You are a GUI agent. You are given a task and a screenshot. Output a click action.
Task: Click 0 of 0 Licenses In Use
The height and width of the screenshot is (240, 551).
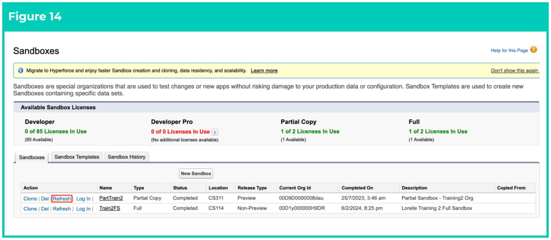point(180,132)
